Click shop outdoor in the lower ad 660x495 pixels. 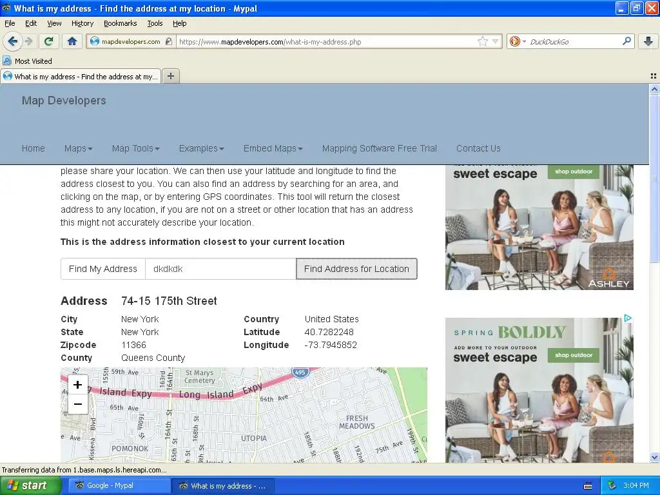pyautogui.click(x=573, y=355)
